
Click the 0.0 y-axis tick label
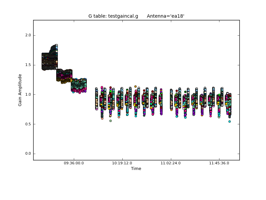click(28, 154)
